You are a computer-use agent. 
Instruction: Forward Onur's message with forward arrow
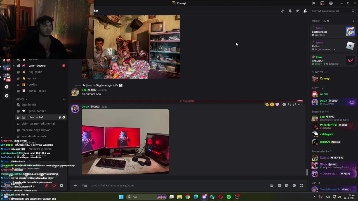pos(295,104)
